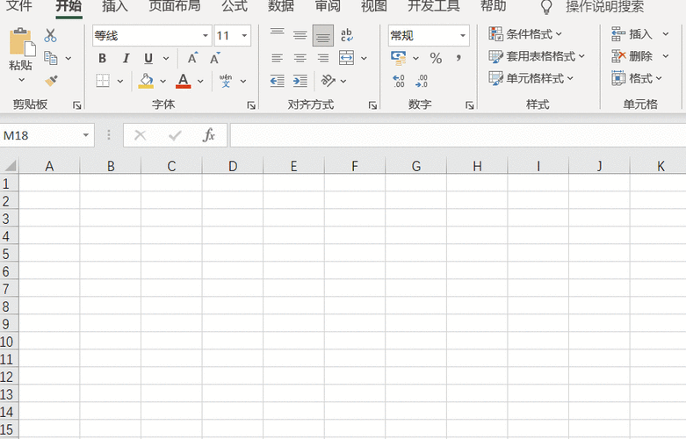Screen dimensions: 686x439
Task: Toggle Wrap Text button
Action: (346, 35)
